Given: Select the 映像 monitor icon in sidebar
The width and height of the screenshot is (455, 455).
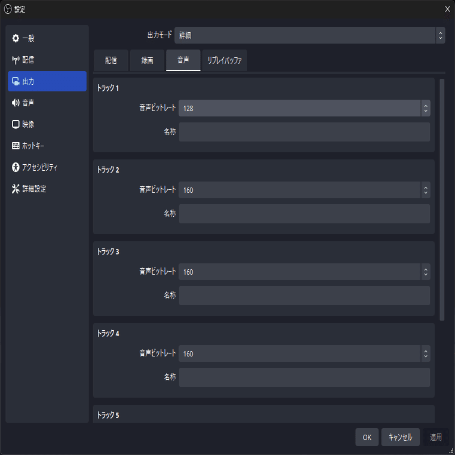Looking at the screenshot, I should coord(16,124).
